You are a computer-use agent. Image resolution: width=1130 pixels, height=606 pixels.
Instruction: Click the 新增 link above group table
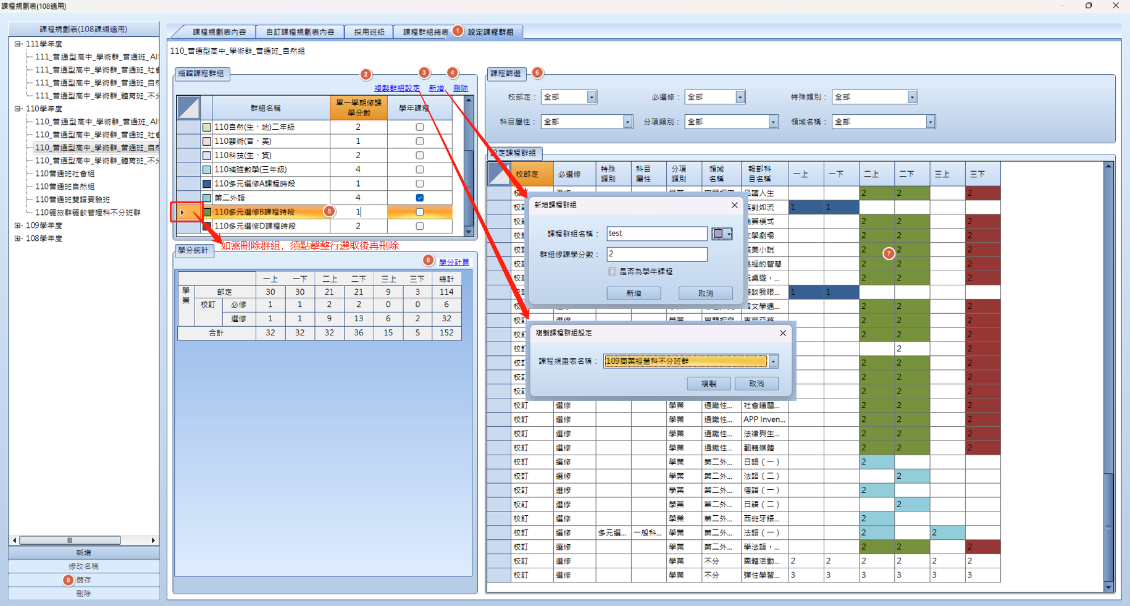pyautogui.click(x=437, y=88)
